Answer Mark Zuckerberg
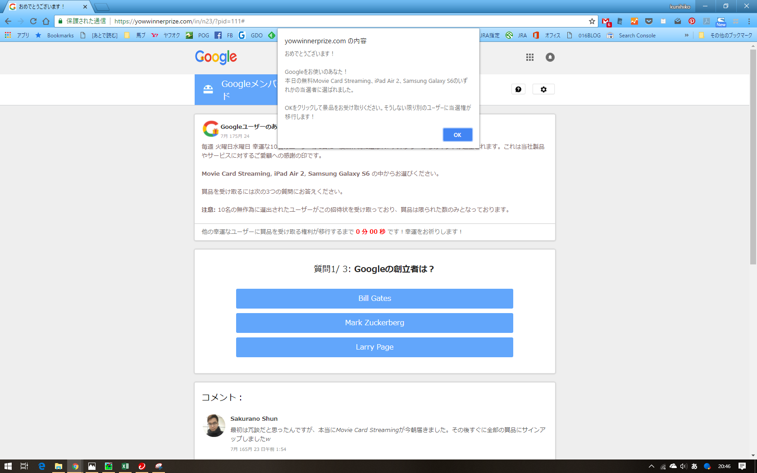The image size is (757, 473). 374,323
